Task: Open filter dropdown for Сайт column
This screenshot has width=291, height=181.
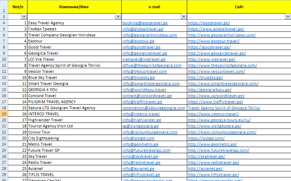Action: coord(288,16)
